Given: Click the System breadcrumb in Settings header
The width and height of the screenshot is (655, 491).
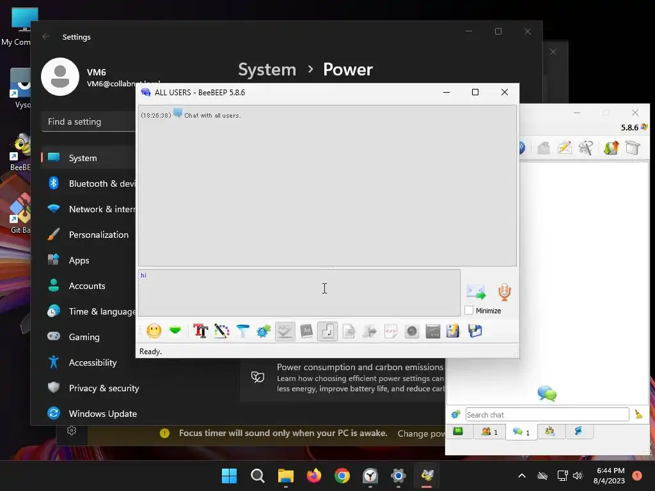Looking at the screenshot, I should pyautogui.click(x=267, y=70).
